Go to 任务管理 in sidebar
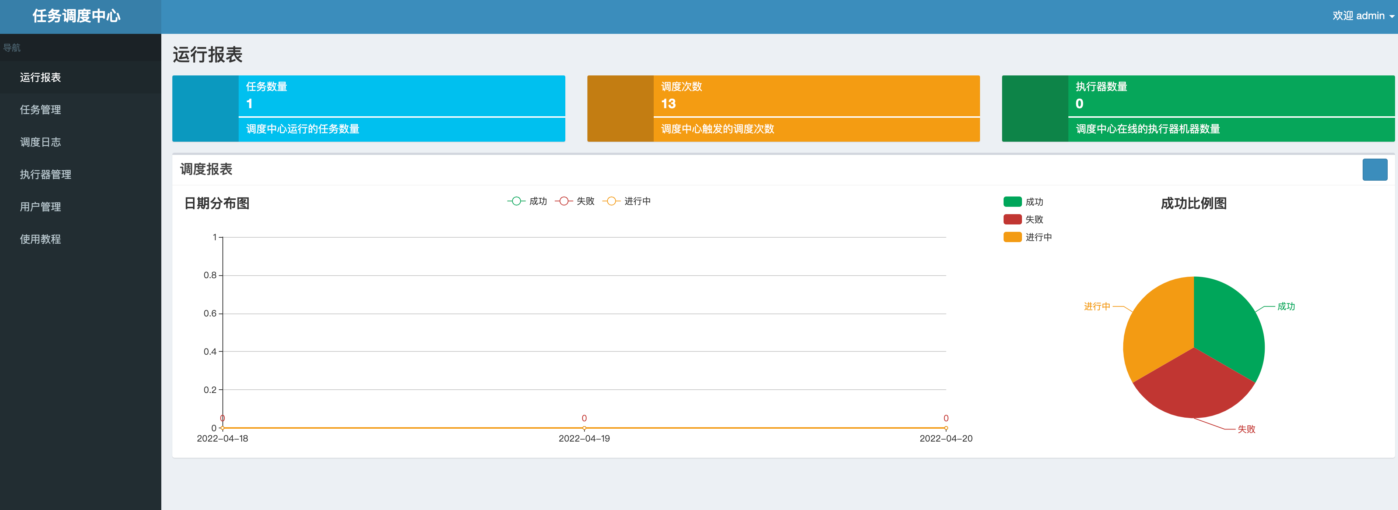1398x510 pixels. (80, 110)
